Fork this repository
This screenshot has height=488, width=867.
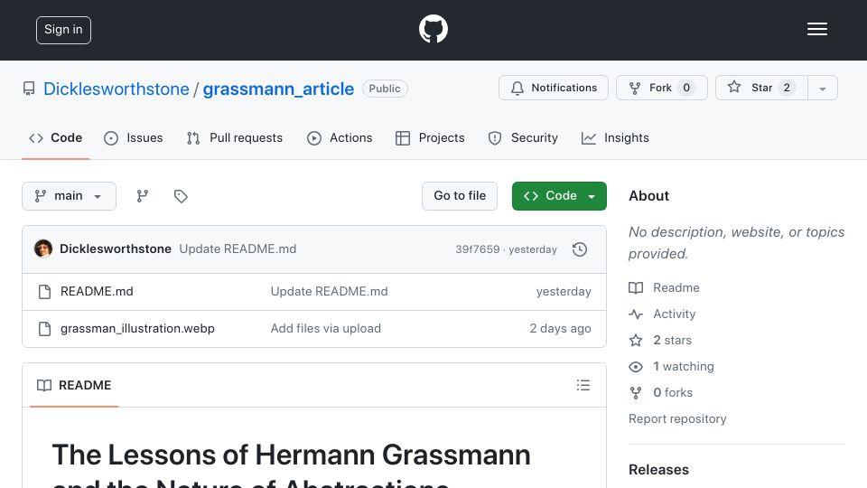(x=662, y=88)
